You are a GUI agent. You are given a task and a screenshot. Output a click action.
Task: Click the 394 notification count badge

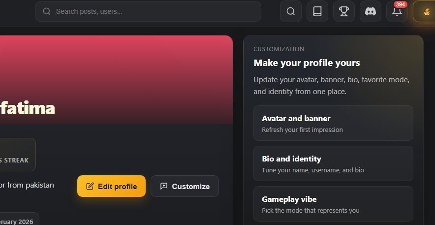pos(401,4)
